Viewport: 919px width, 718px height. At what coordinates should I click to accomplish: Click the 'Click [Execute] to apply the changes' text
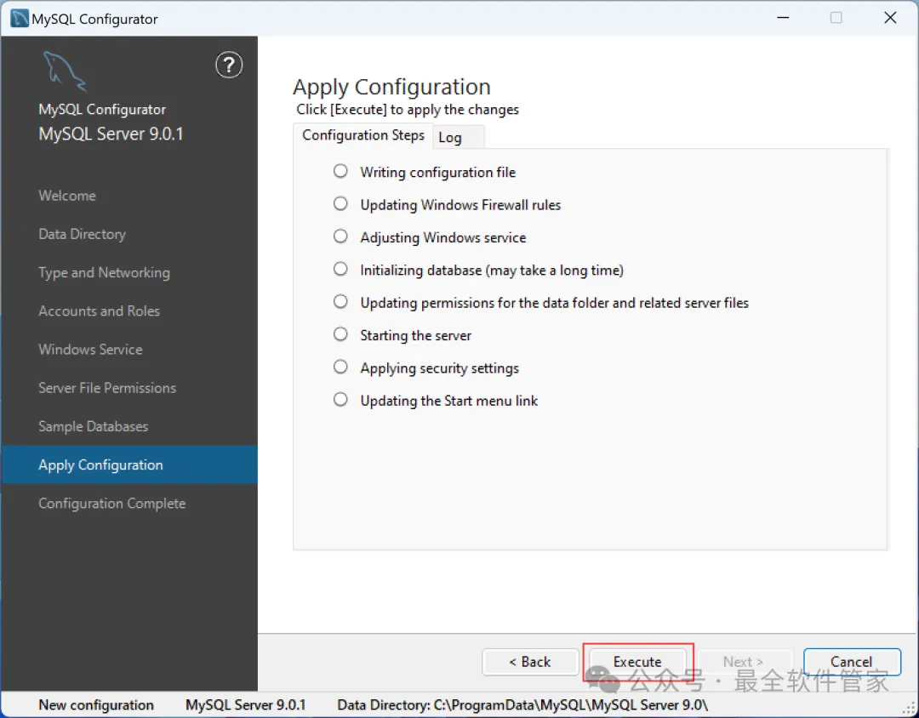coord(408,110)
